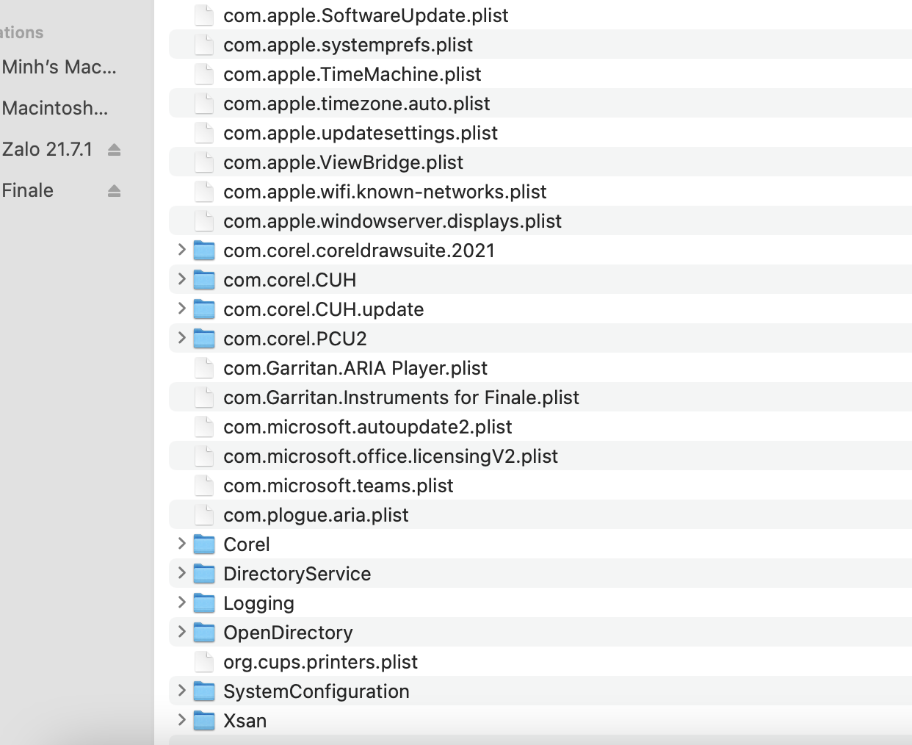Select com.apple.wifi.known-networks.plist file
The height and width of the screenshot is (745, 912).
(x=385, y=192)
